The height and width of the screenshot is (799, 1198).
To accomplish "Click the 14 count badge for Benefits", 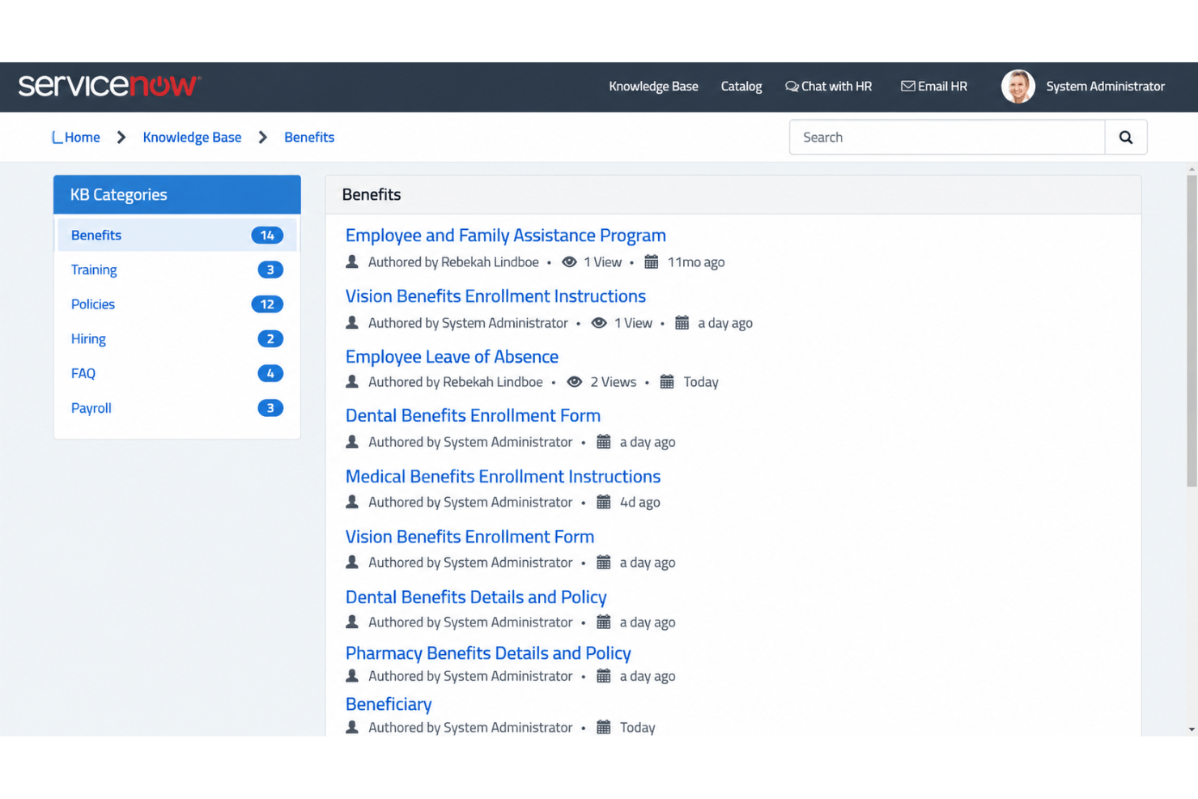I will click(x=267, y=236).
